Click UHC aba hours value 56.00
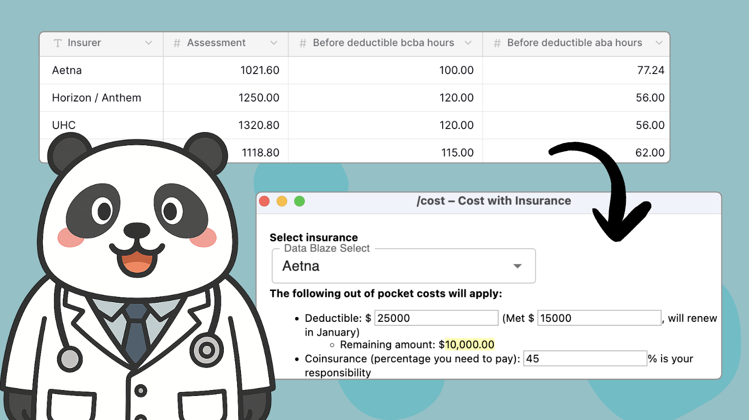Viewport: 749px width, 420px height. point(650,125)
